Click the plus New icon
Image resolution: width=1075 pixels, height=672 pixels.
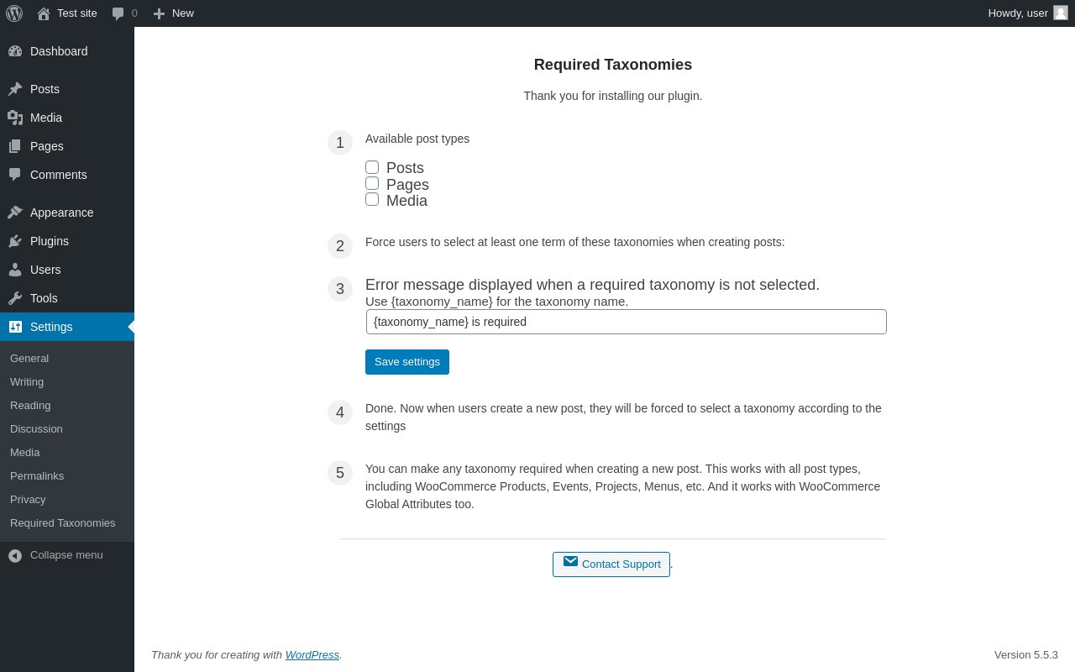click(159, 13)
